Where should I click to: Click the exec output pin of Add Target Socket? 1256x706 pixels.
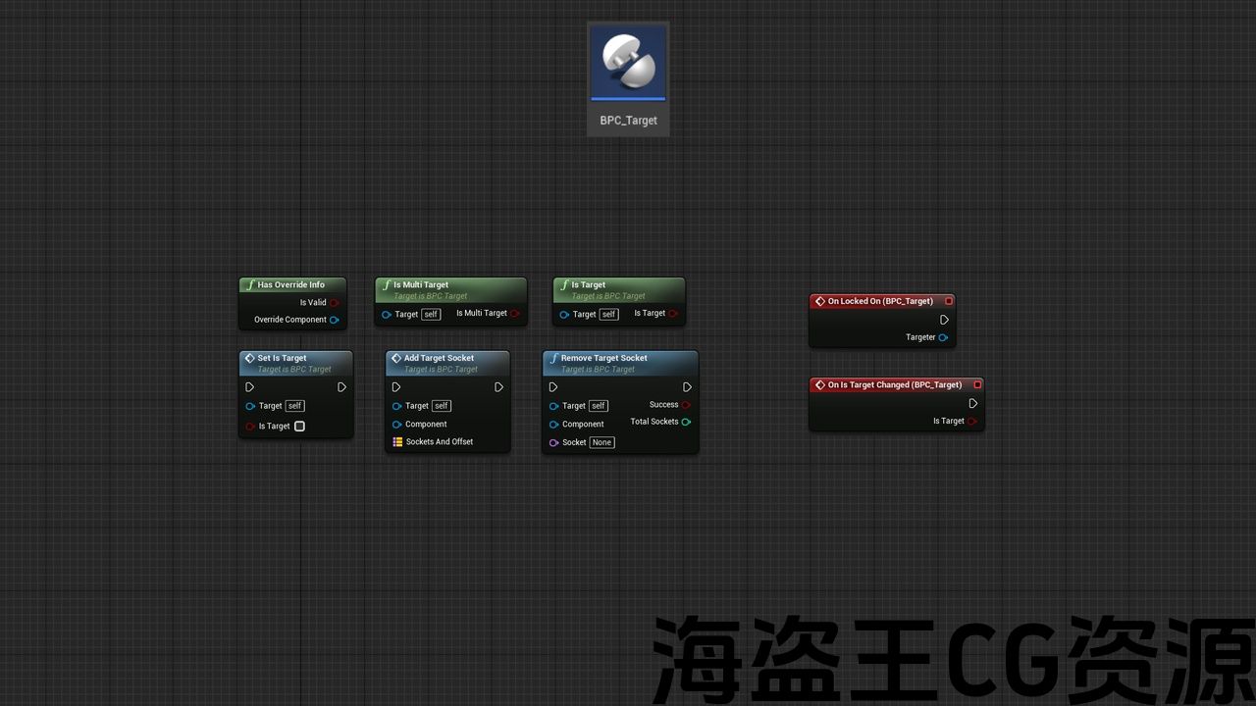[498, 387]
